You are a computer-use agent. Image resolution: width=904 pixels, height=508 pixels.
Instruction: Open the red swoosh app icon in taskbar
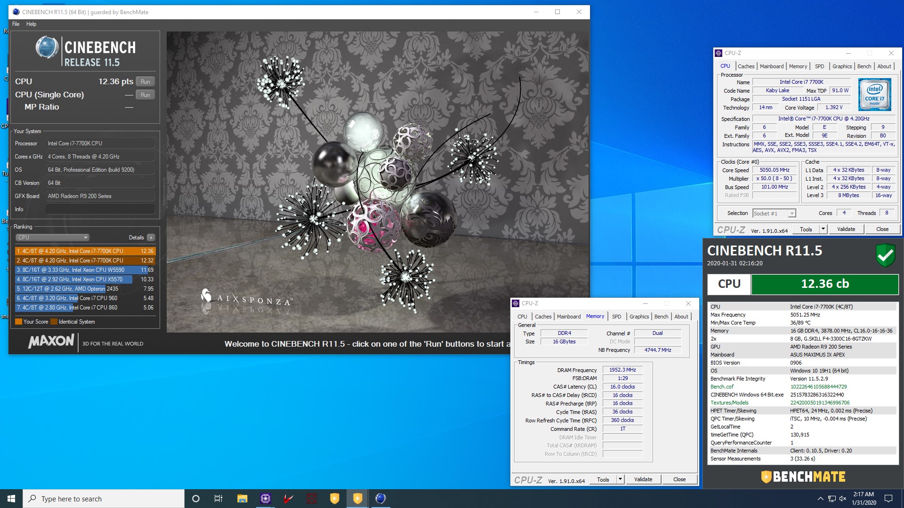click(288, 499)
